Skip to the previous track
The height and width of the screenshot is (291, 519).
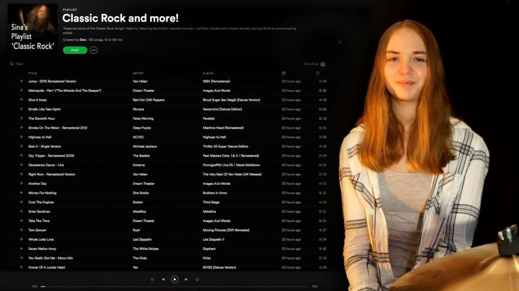click(163, 279)
